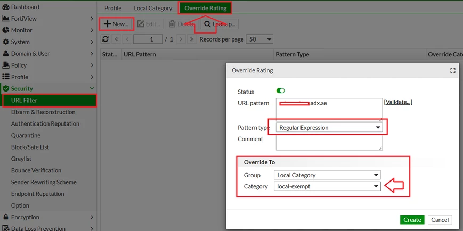The width and height of the screenshot is (463, 231).
Task: Sort by URL Pattern column header
Action: click(x=198, y=55)
